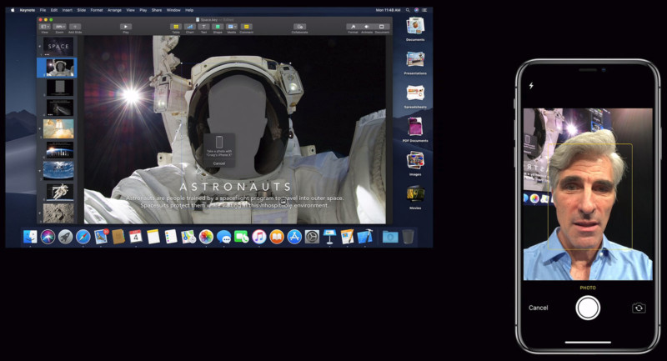Flip camera using the iPhone switch-camera icon
Image resolution: width=667 pixels, height=361 pixels.
tap(639, 308)
